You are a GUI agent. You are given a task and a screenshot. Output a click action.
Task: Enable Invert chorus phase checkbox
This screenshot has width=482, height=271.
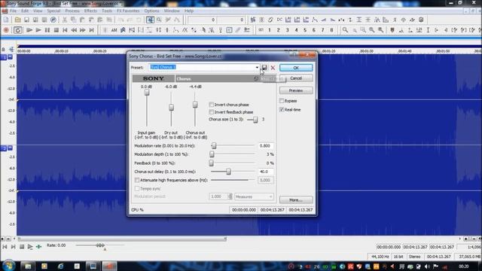[x=211, y=105]
